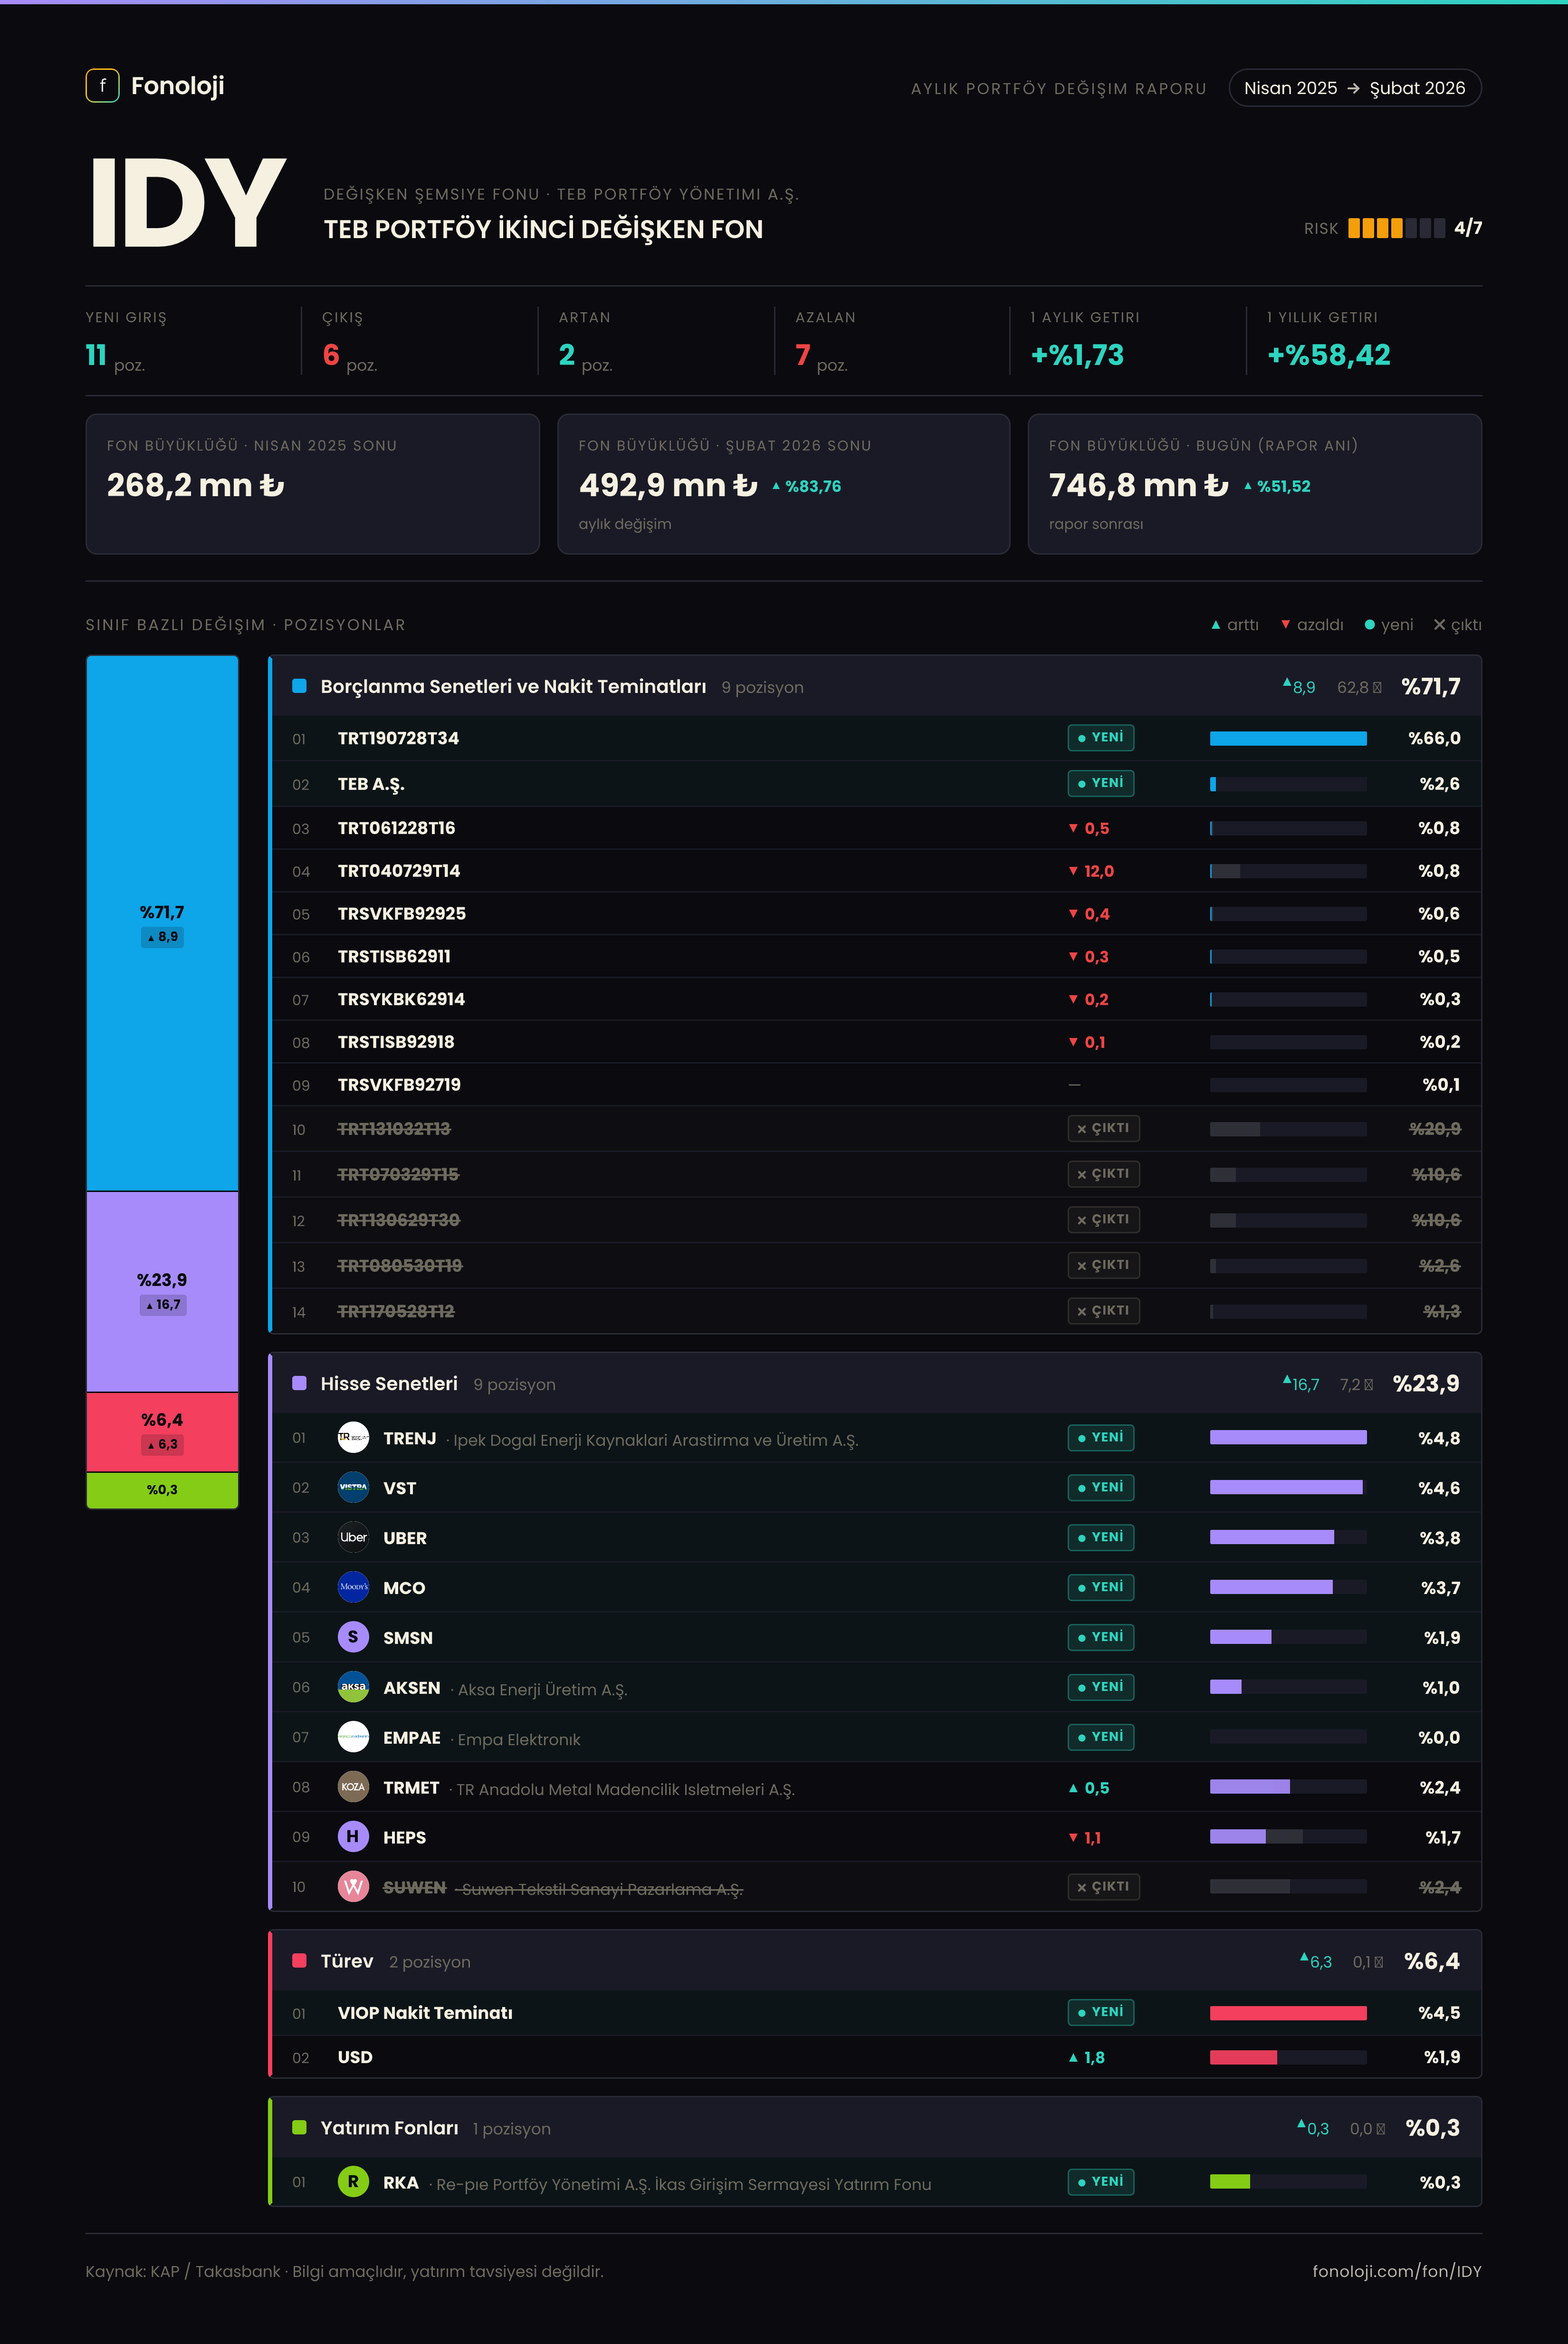1568x2344 pixels.
Task: Click the red square beside Türev
Action: (299, 1960)
